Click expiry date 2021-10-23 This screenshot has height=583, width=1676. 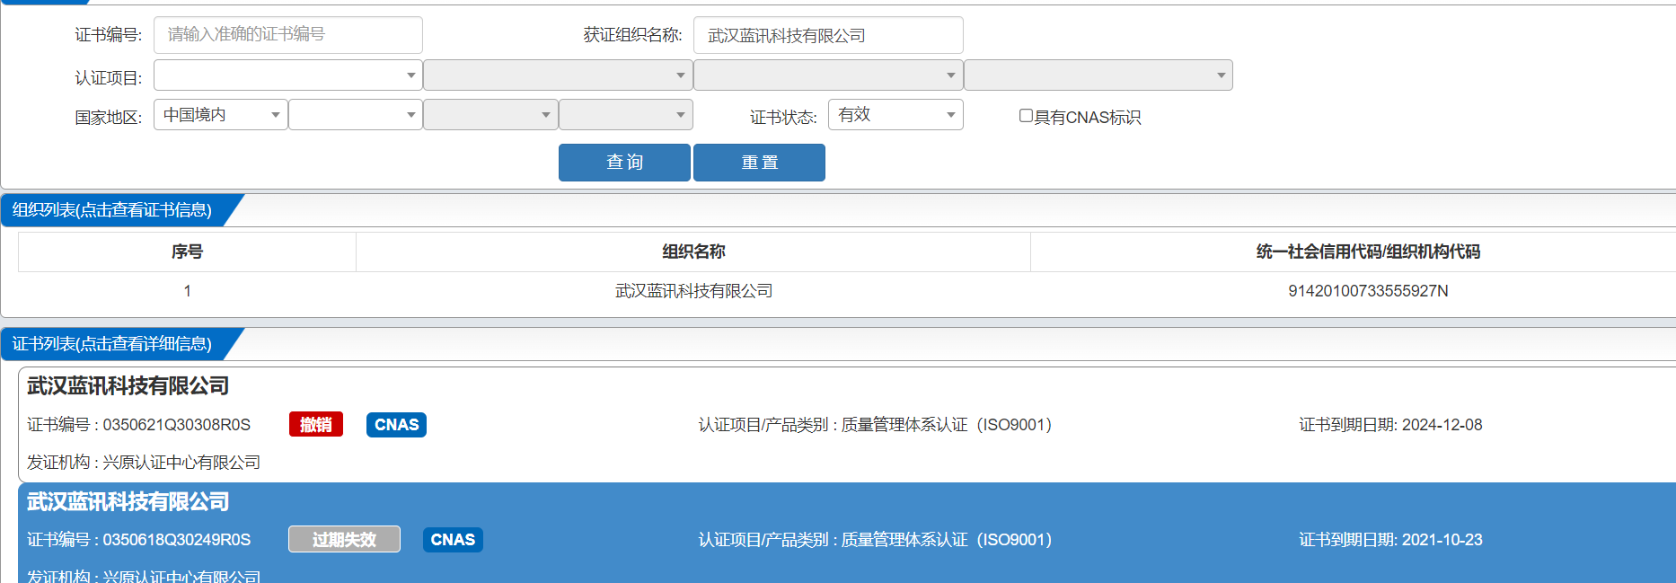1442,540
